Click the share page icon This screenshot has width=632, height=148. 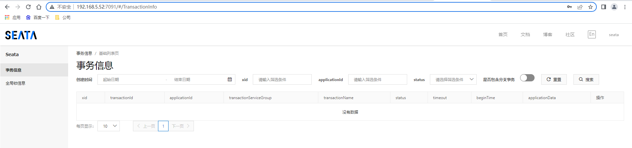coord(580,7)
